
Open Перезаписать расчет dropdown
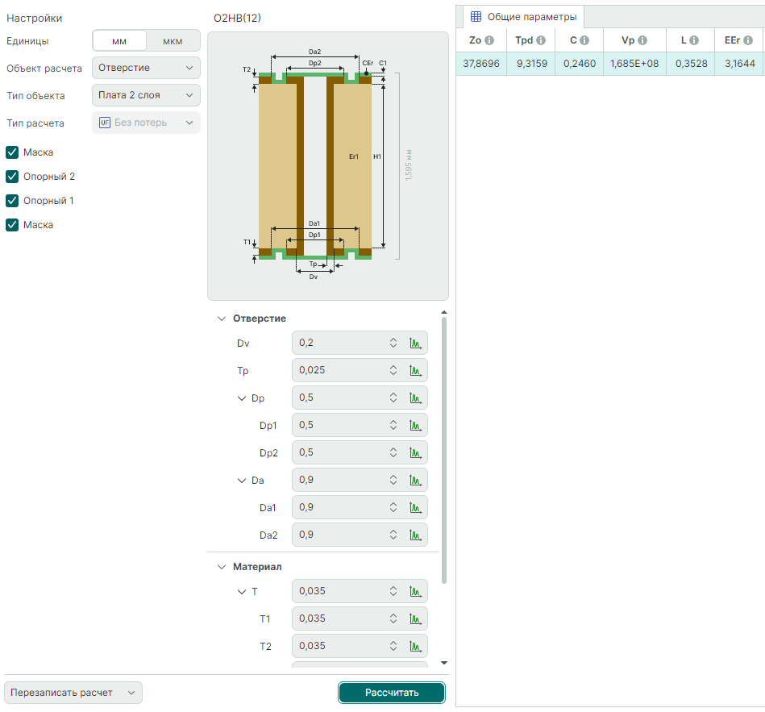click(x=73, y=693)
